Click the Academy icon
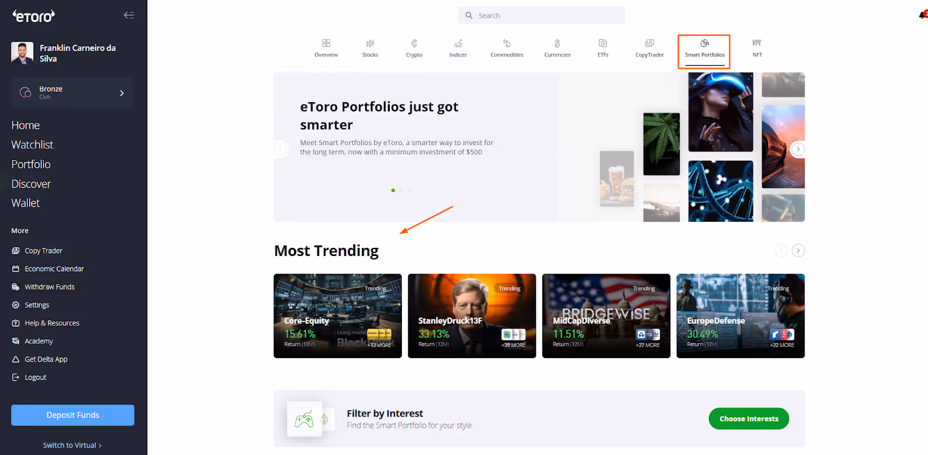Screen dimensions: 928x455 tap(16, 341)
